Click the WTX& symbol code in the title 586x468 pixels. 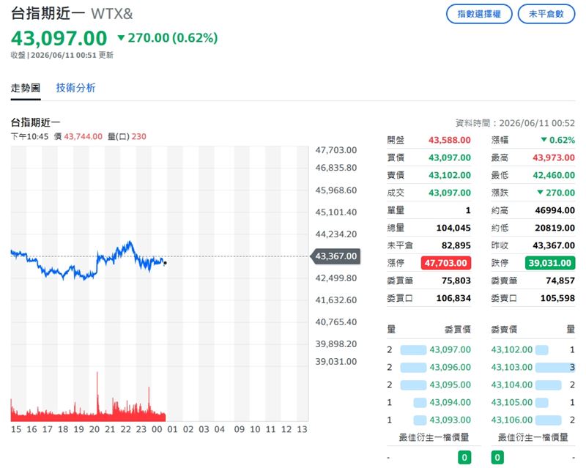coord(112,14)
